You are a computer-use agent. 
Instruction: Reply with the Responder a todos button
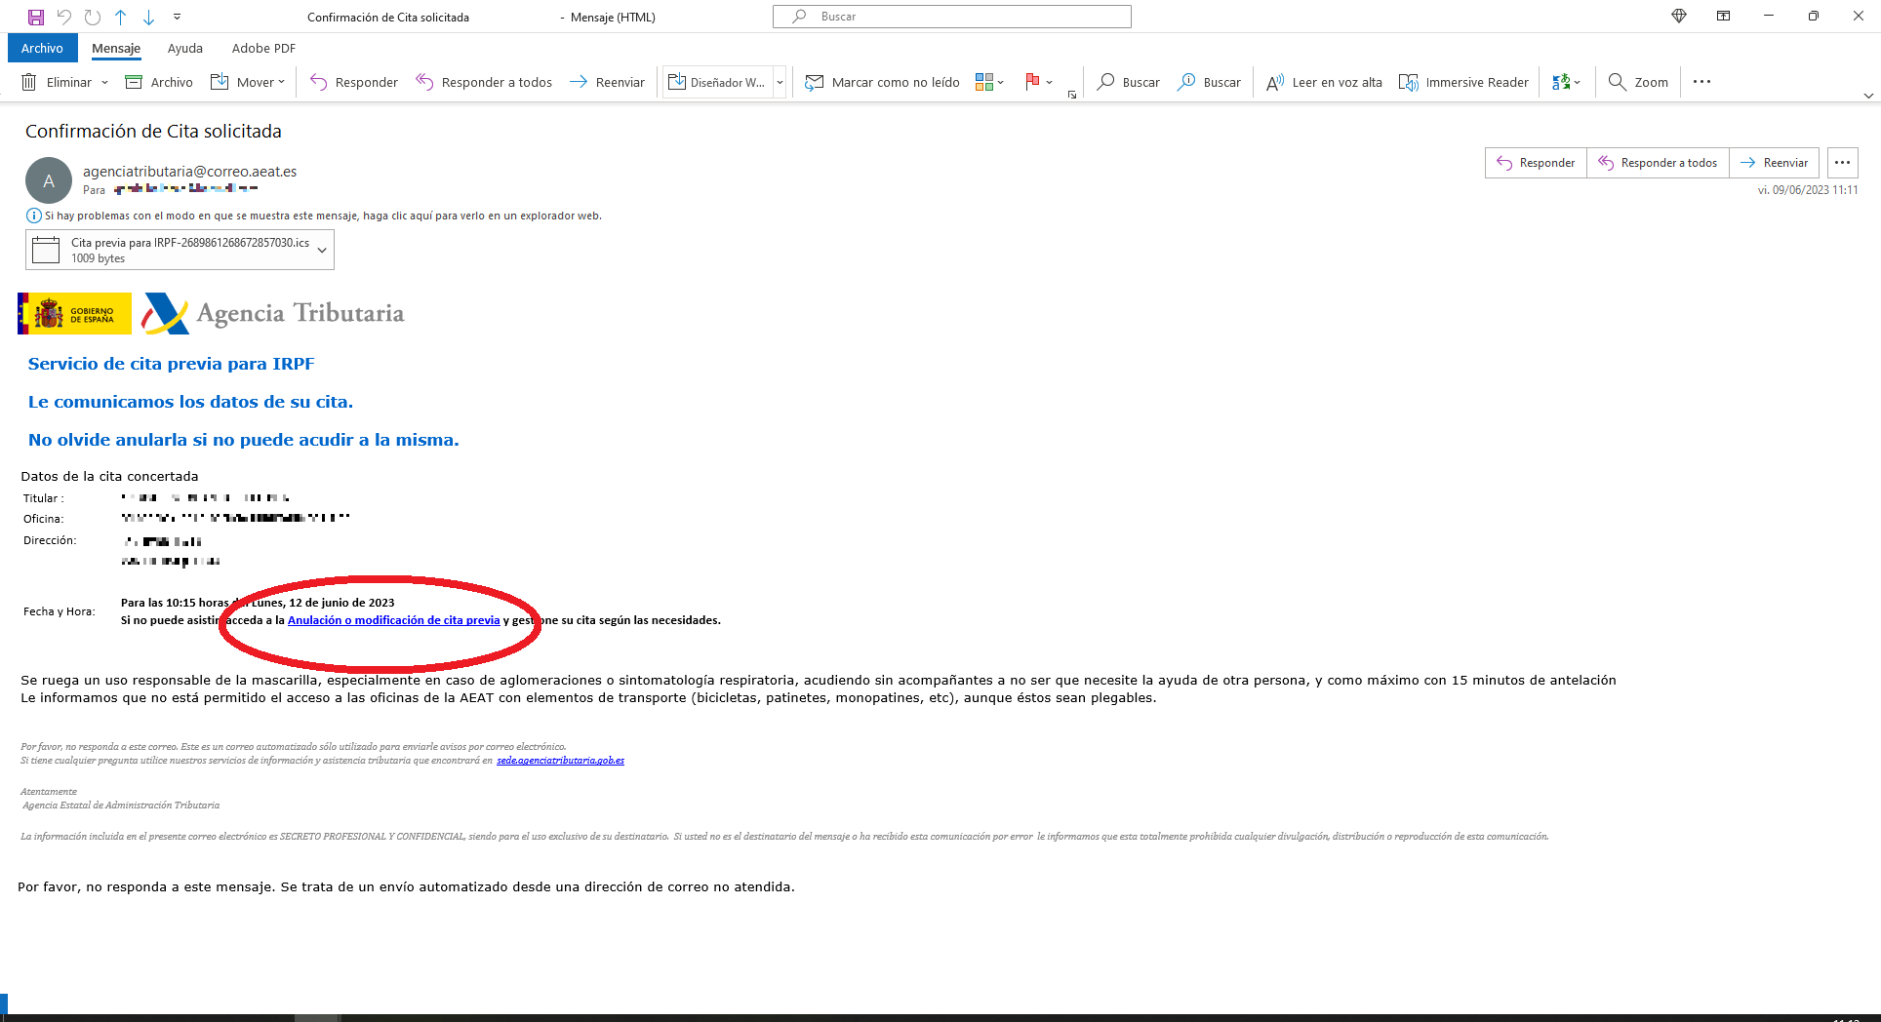point(1659,163)
